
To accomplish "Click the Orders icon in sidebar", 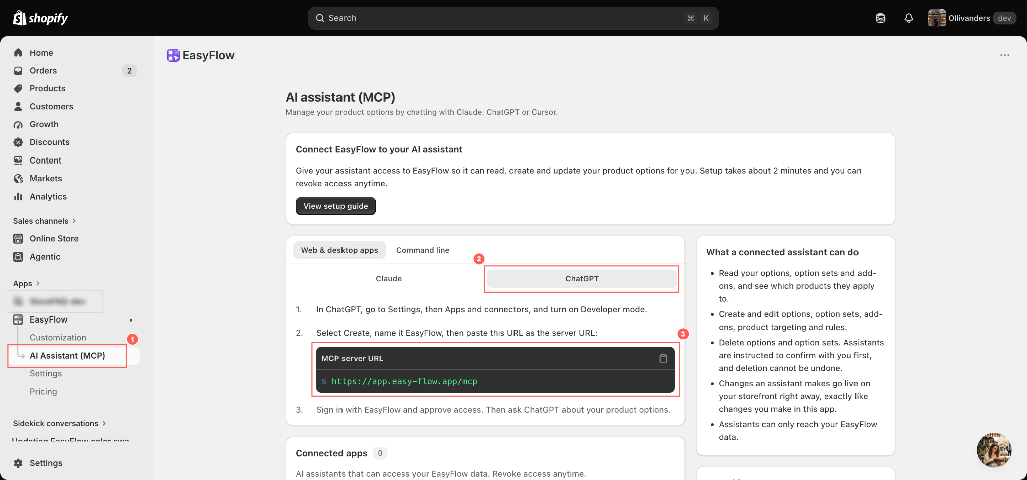I will tap(18, 71).
